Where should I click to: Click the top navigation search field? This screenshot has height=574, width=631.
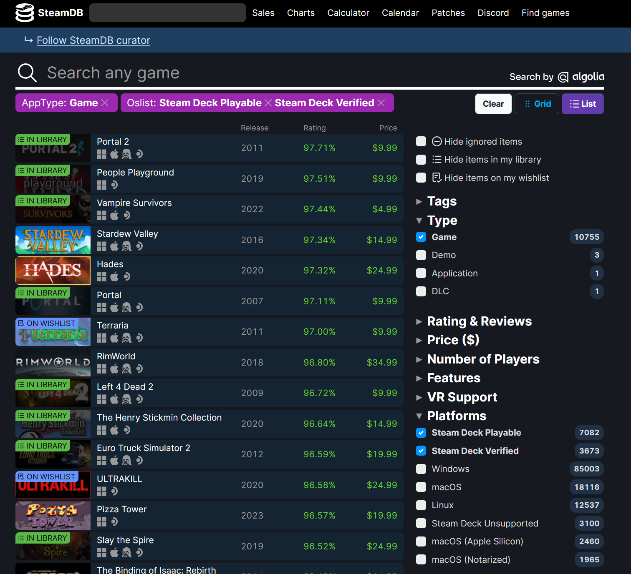click(x=167, y=13)
